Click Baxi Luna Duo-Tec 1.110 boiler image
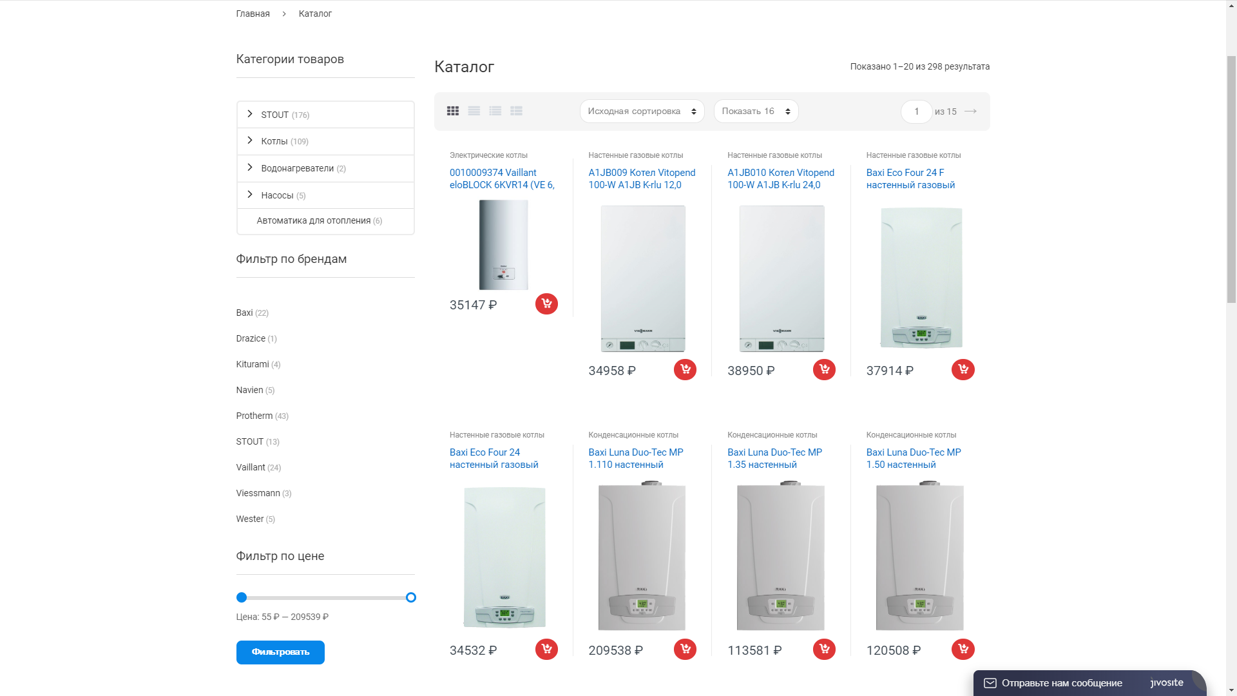This screenshot has width=1237, height=696. tap(642, 556)
